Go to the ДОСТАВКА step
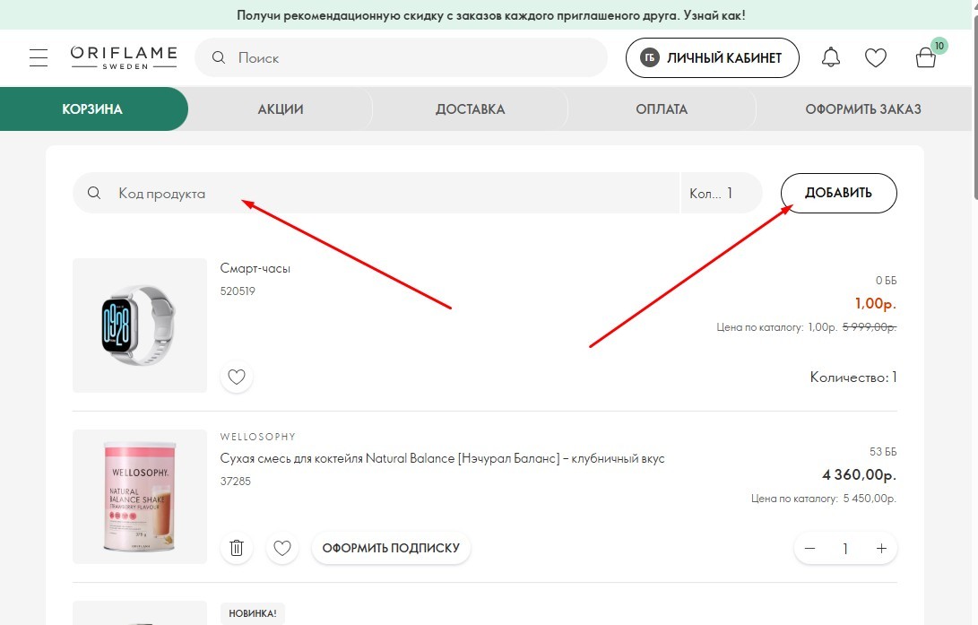This screenshot has height=625, width=978. pyautogui.click(x=470, y=109)
